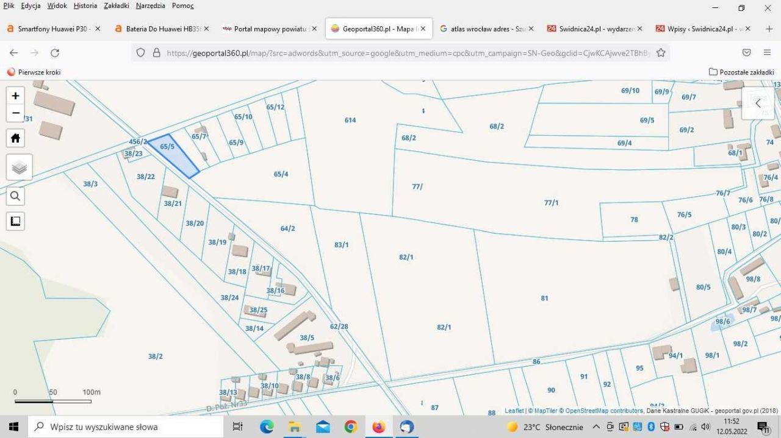781x438 pixels.
Task: Click the OpenStreetMap contributors link
Action: (x=604, y=411)
